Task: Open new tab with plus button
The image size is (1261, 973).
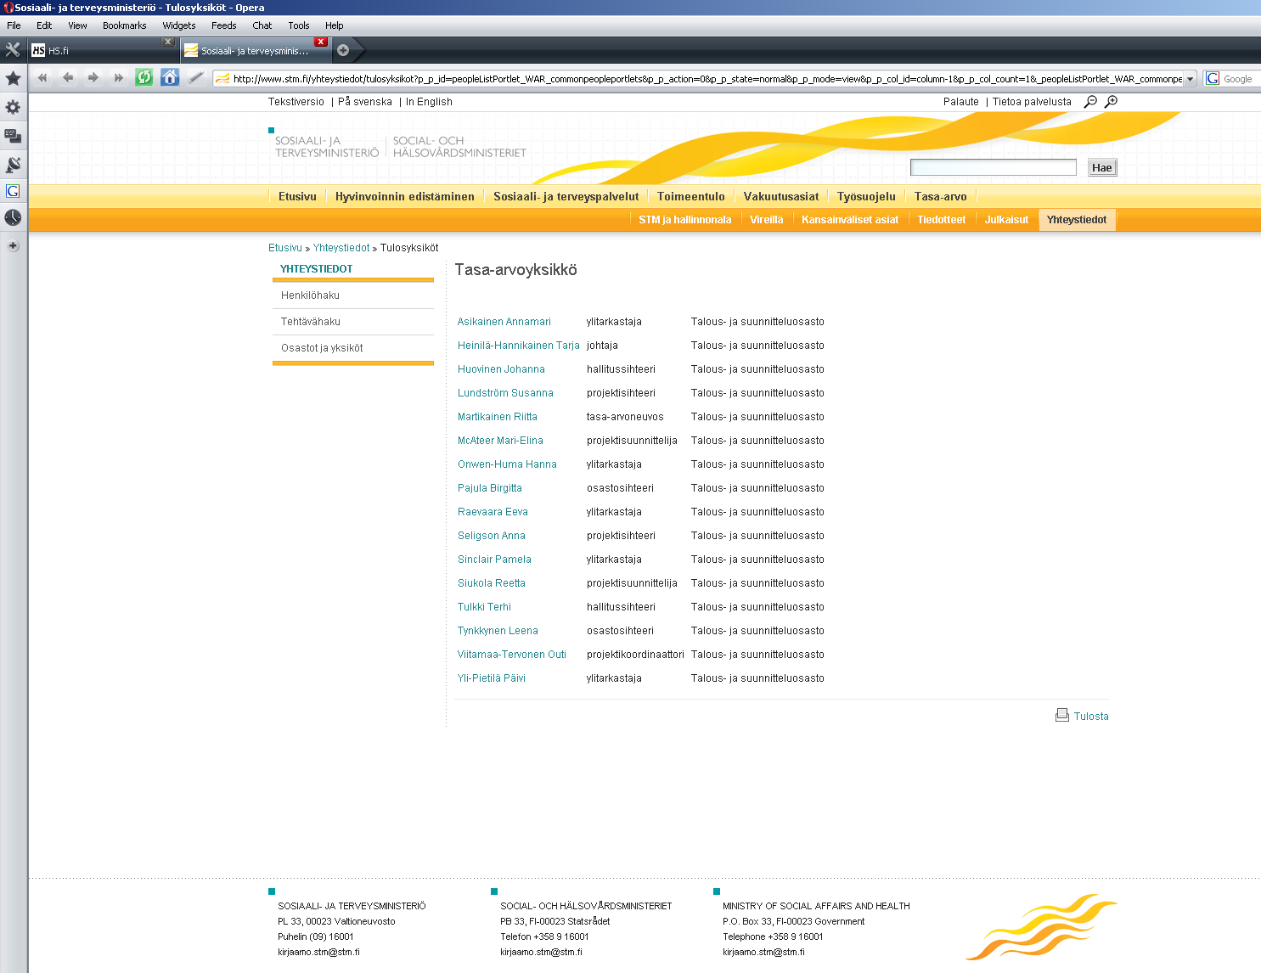Action: [x=343, y=50]
